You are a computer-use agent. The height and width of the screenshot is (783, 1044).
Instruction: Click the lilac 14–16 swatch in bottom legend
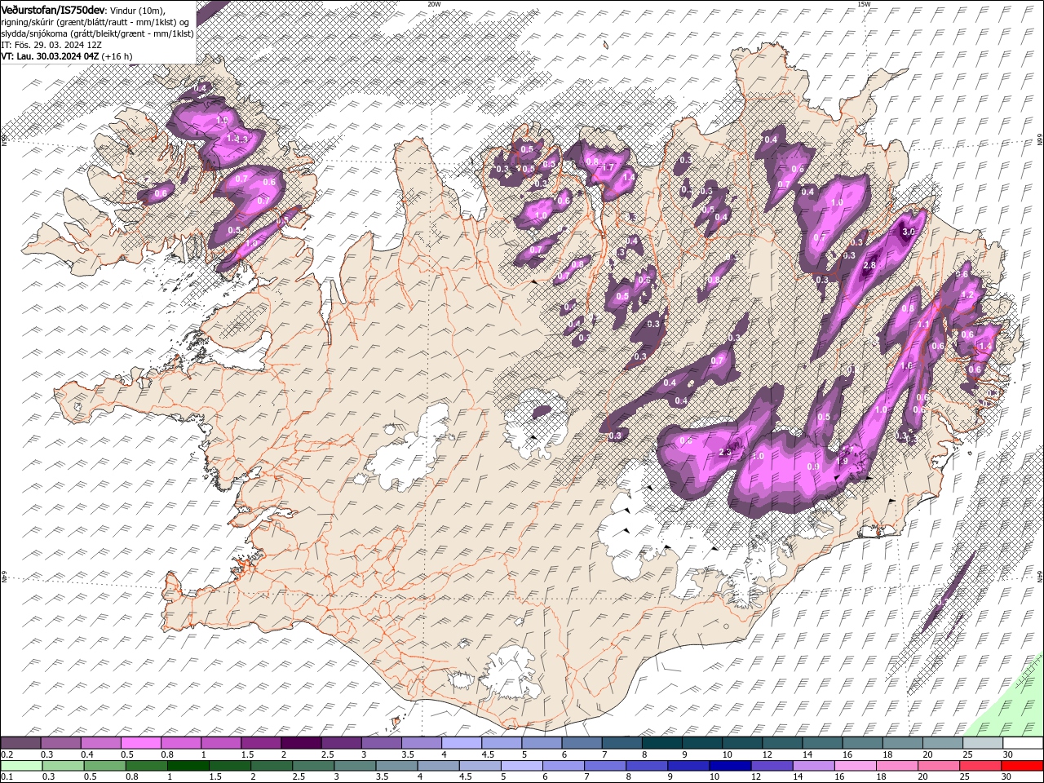(x=814, y=766)
